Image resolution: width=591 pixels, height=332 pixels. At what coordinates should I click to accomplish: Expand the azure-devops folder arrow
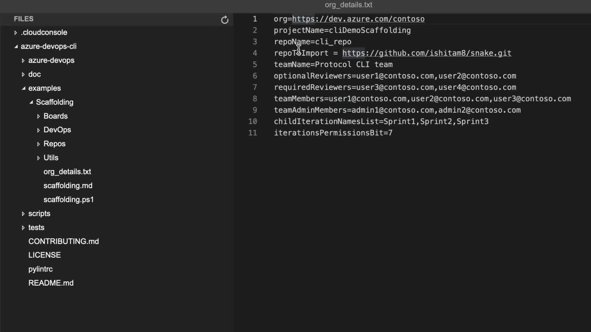(x=23, y=61)
